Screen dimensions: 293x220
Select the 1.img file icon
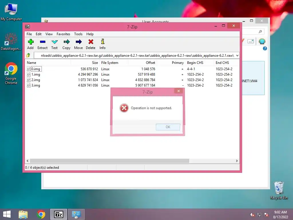(29, 74)
